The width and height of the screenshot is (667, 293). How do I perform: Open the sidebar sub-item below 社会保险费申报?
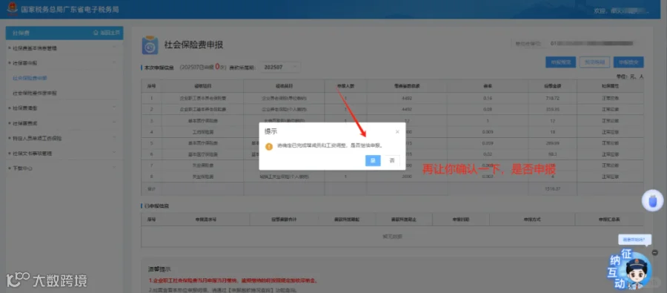pyautogui.click(x=35, y=93)
